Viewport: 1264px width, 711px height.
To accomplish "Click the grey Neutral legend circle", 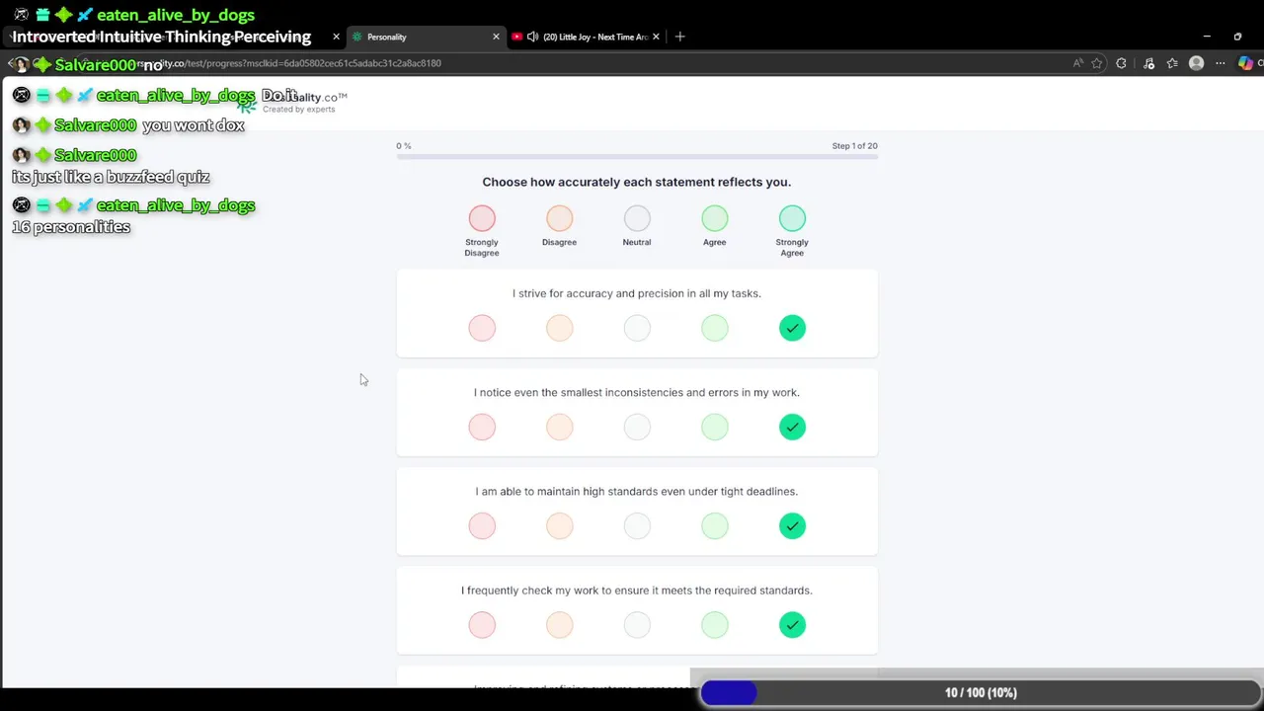I will (637, 218).
